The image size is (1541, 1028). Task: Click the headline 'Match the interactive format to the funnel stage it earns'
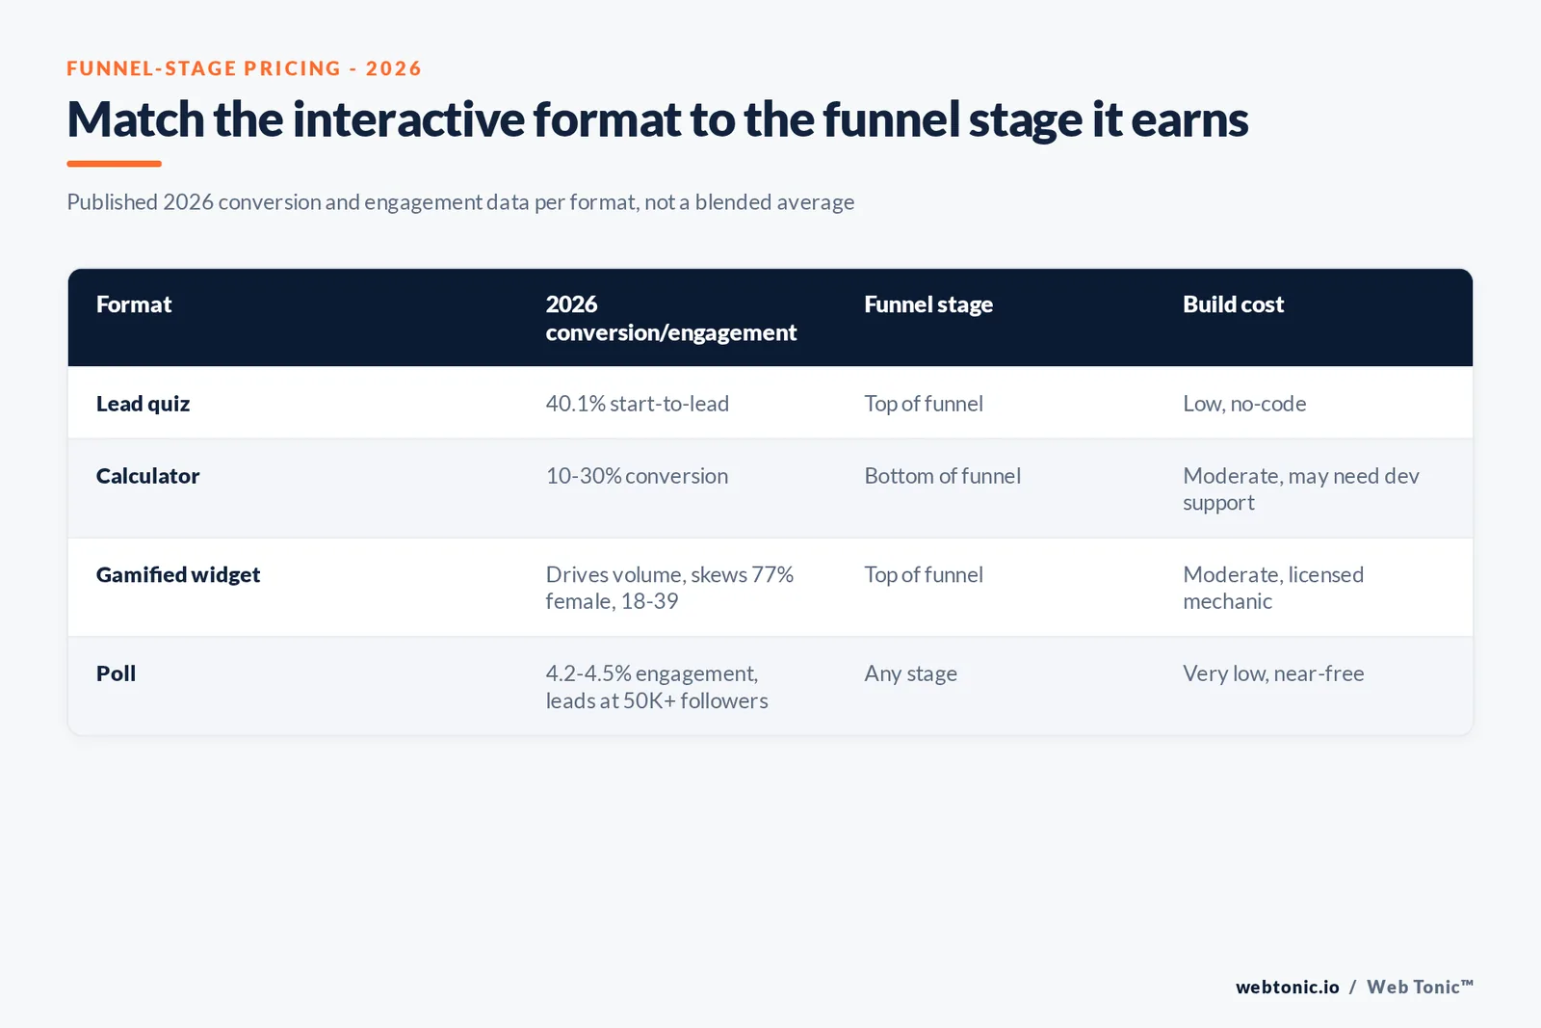657,120
